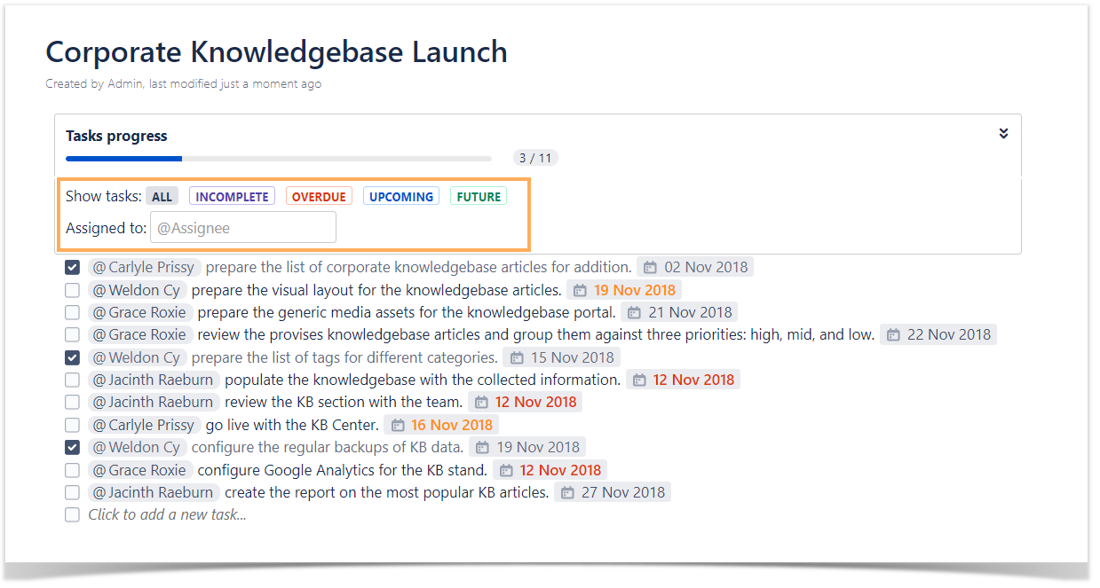The height and width of the screenshot is (588, 1100).
Task: Click the 'Show tasks:' label
Action: (x=104, y=197)
